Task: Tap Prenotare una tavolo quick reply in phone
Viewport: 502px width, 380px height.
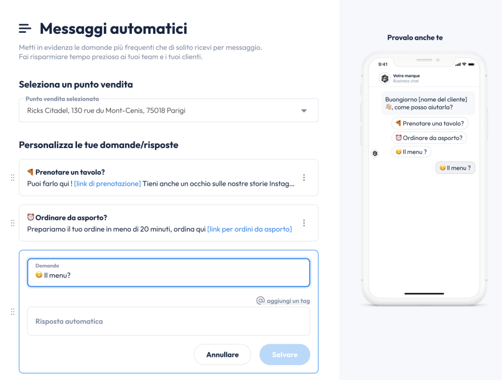Action: pyautogui.click(x=429, y=123)
